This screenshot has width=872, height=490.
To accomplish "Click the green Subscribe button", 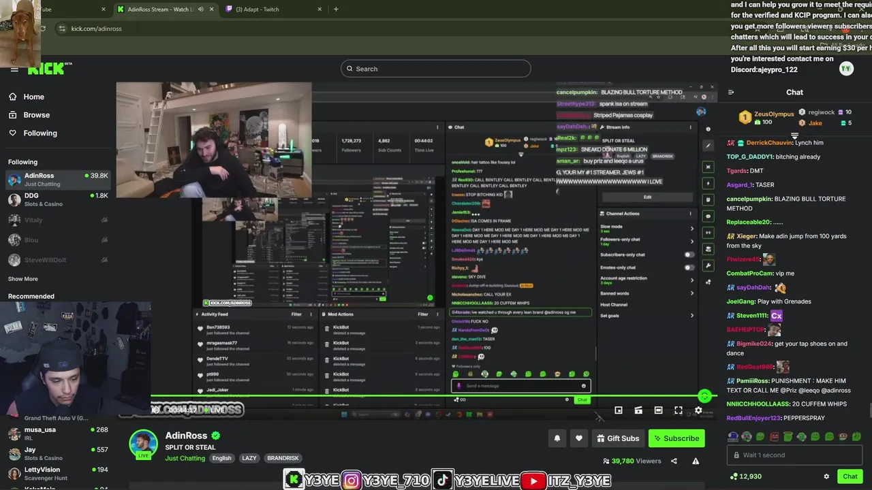I will pyautogui.click(x=676, y=438).
